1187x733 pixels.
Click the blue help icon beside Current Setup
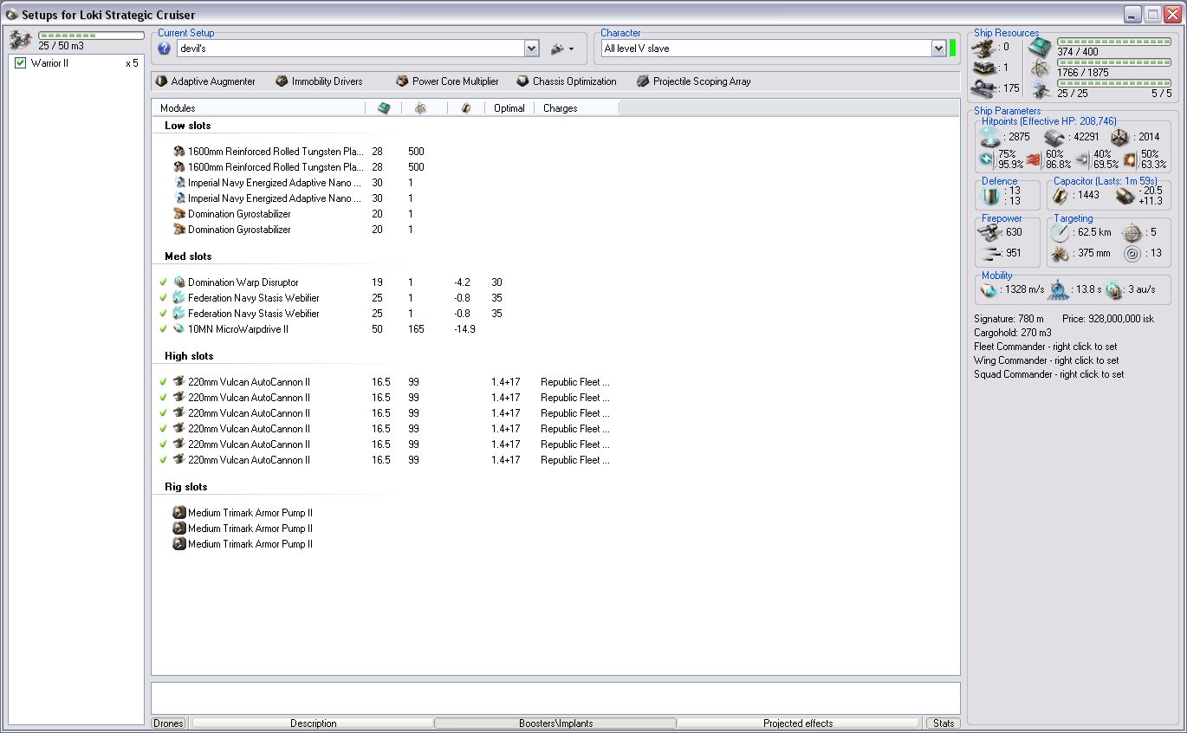pyautogui.click(x=165, y=49)
